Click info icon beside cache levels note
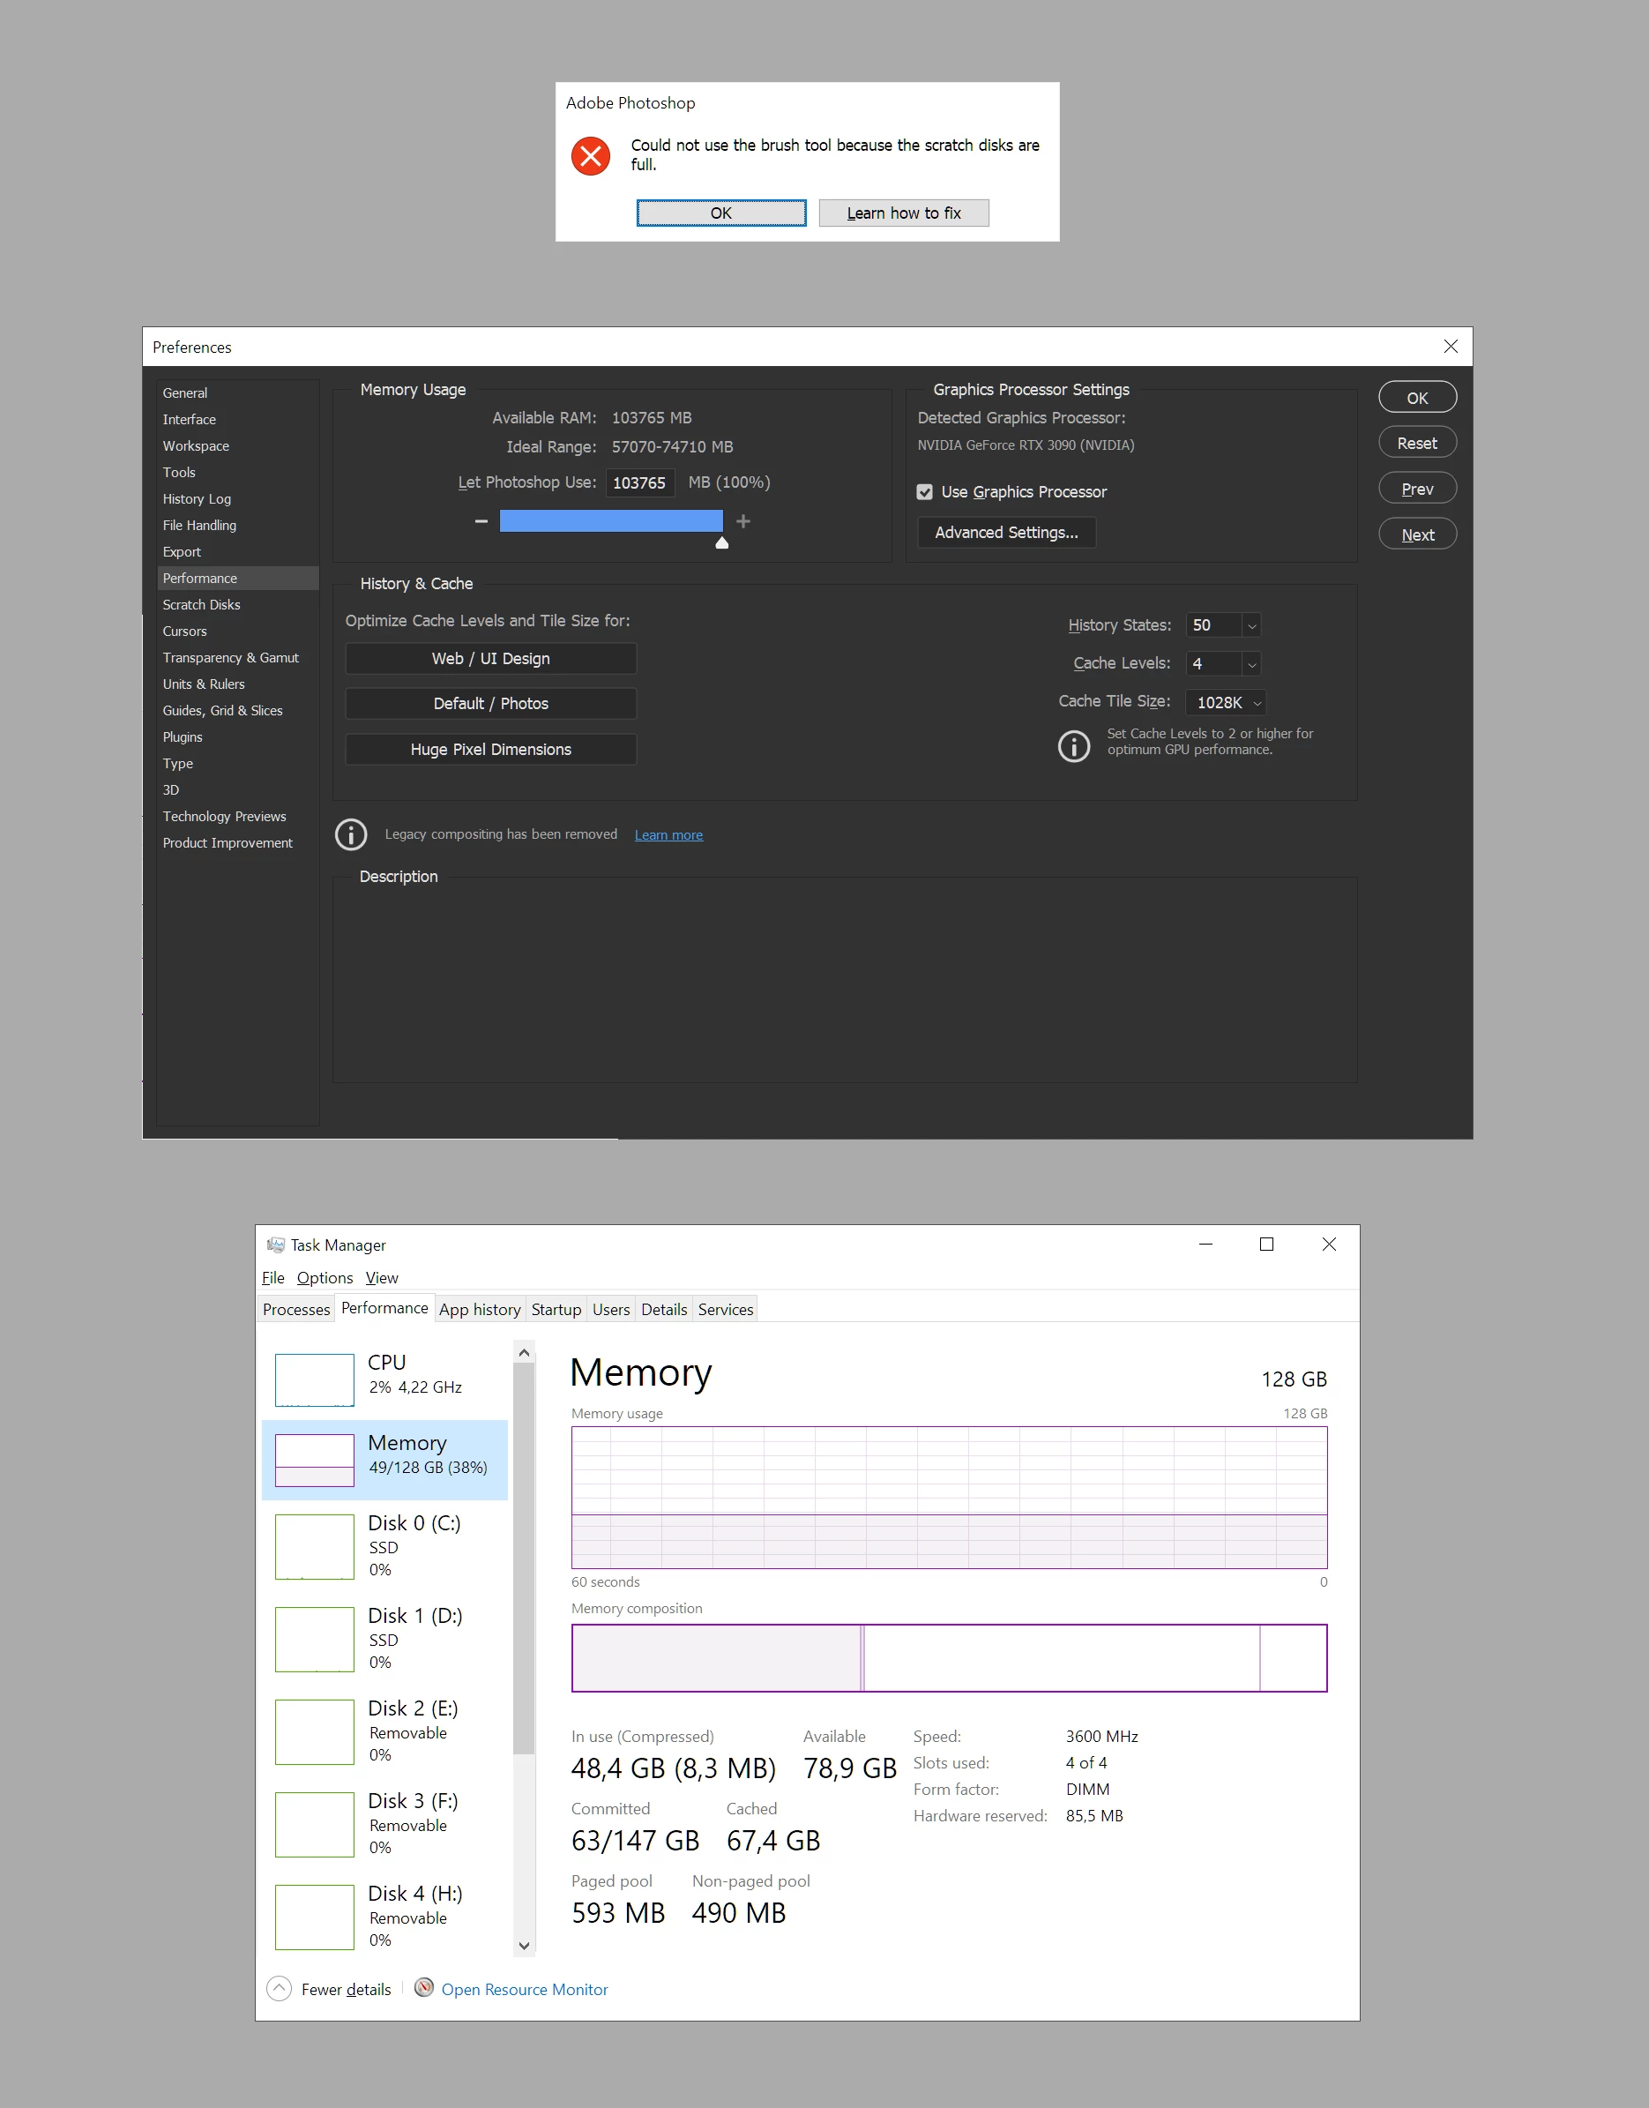 click(x=1073, y=744)
